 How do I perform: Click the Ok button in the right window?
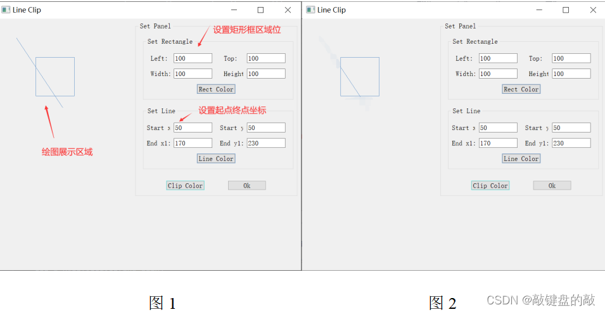552,186
